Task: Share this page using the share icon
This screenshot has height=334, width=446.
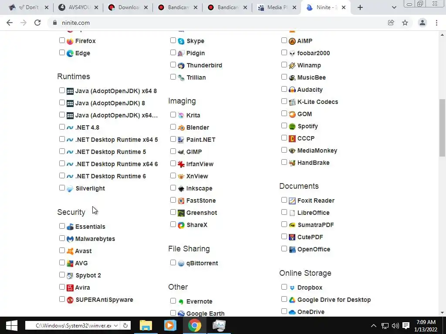Action: point(391,23)
